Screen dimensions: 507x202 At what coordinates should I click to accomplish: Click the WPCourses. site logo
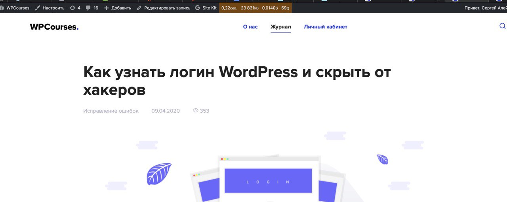[54, 27]
